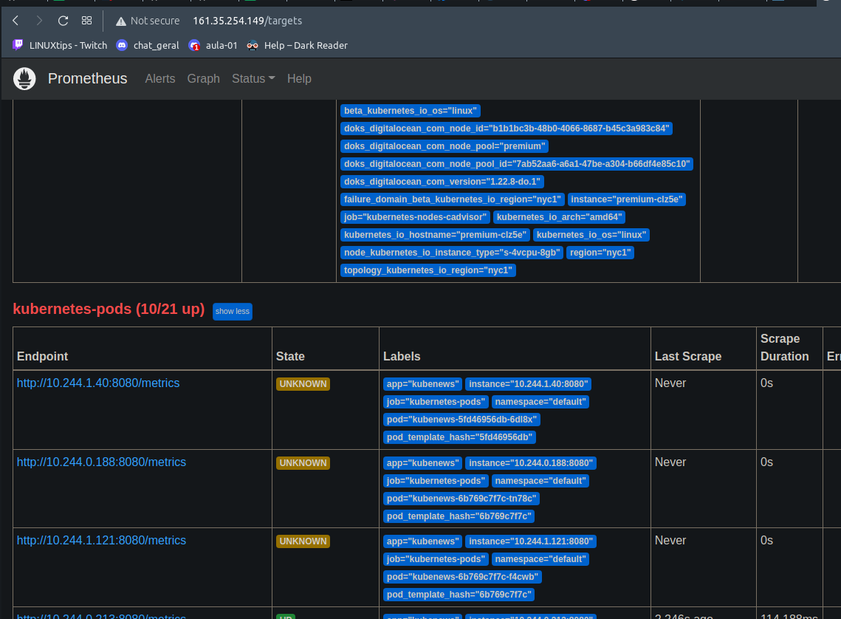This screenshot has width=841, height=619.
Task: Click label kubernetes_io_hostname="premium-clz5e"
Action: [435, 235]
